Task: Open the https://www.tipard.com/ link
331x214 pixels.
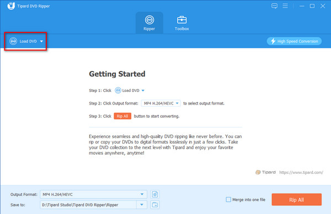Action: (301, 172)
